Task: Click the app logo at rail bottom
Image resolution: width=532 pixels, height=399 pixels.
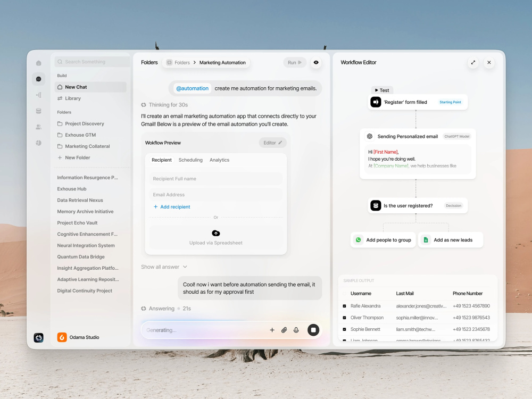Action: (39, 337)
